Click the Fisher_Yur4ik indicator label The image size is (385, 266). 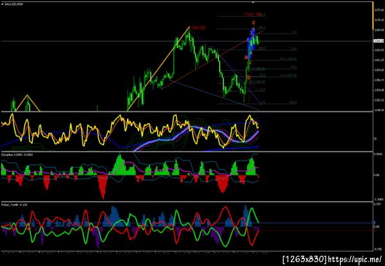click(14, 204)
